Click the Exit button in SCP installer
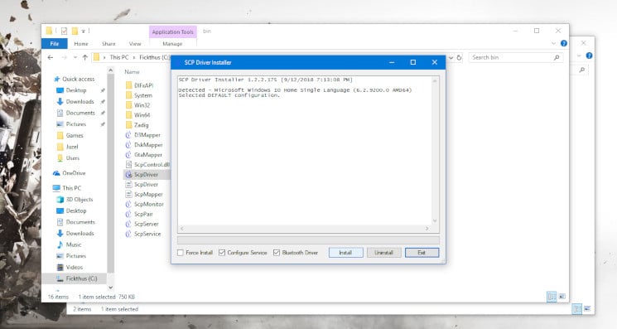Screen dimensions: 617x329 [x=422, y=253]
